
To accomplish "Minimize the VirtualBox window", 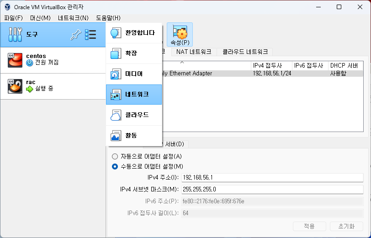I will pos(318,7).
